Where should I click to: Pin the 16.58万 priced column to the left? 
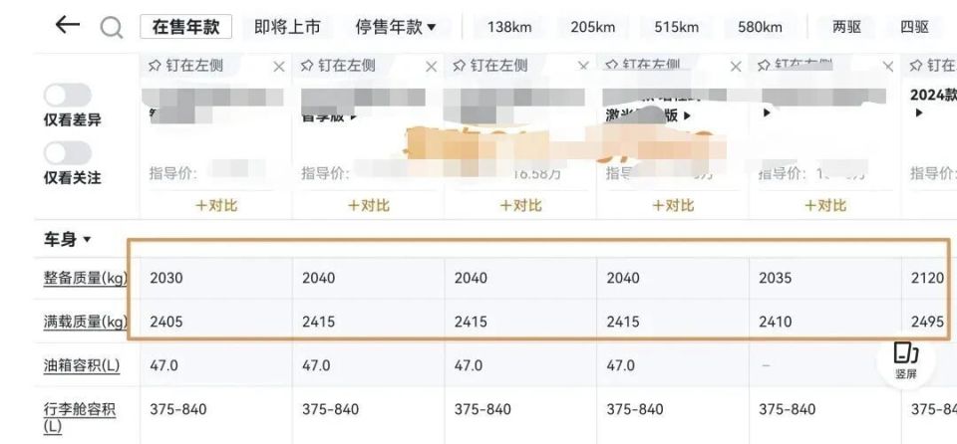490,66
